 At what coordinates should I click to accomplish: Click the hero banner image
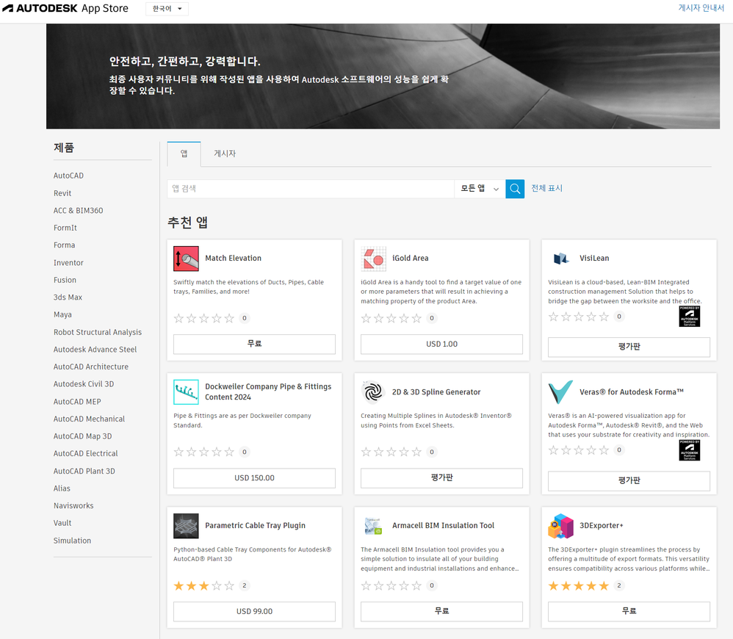[383, 76]
